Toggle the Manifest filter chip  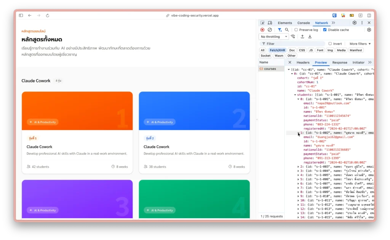pos(356,50)
